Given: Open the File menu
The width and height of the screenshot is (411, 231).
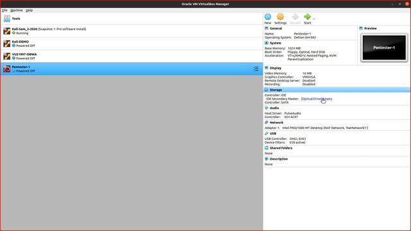Looking at the screenshot, I should 4,10.
